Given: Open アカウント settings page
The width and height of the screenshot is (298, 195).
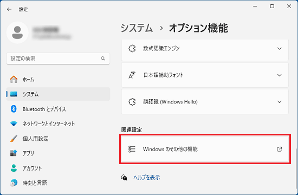Looking at the screenshot, I should [58, 168].
